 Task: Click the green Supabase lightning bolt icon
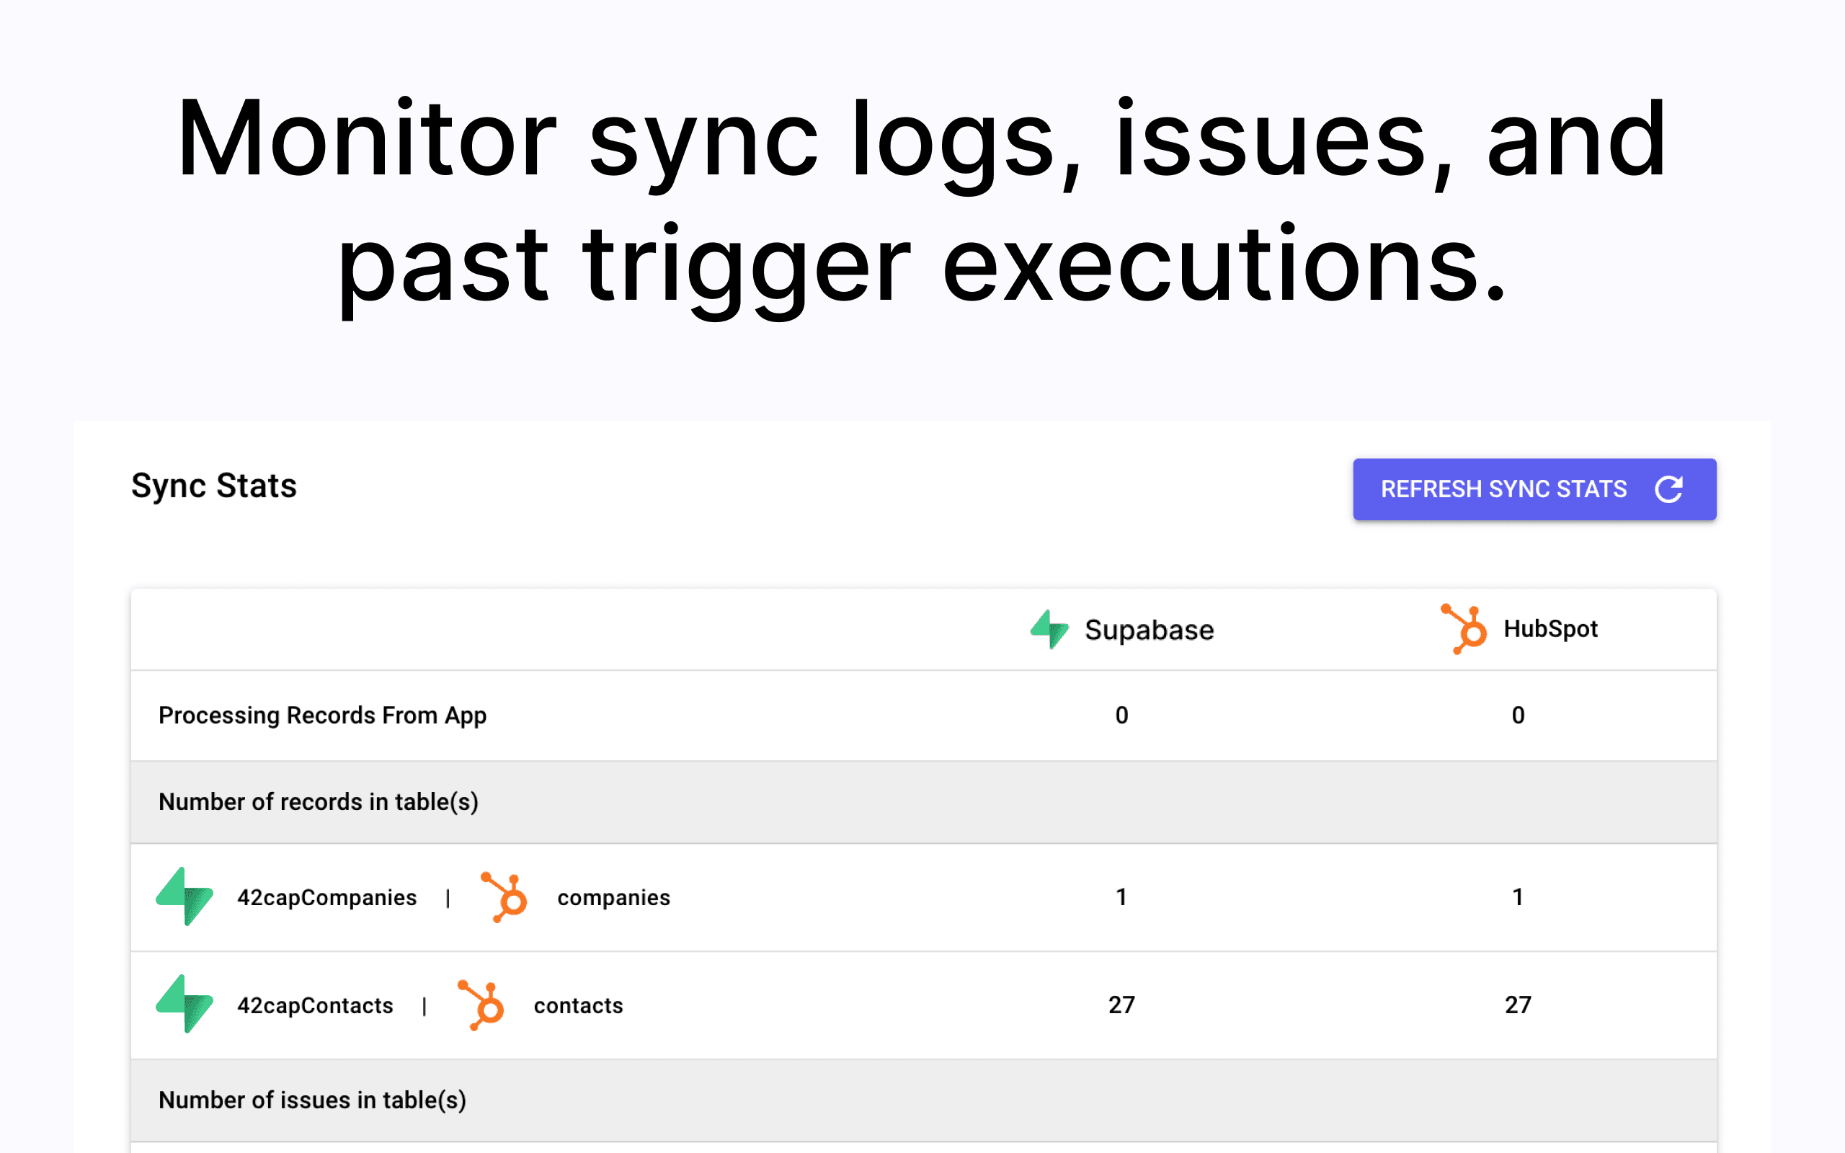[x=1051, y=630]
